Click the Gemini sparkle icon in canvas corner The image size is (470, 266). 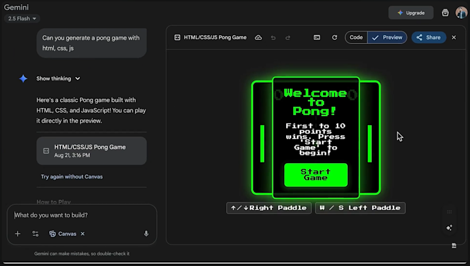[x=449, y=228]
